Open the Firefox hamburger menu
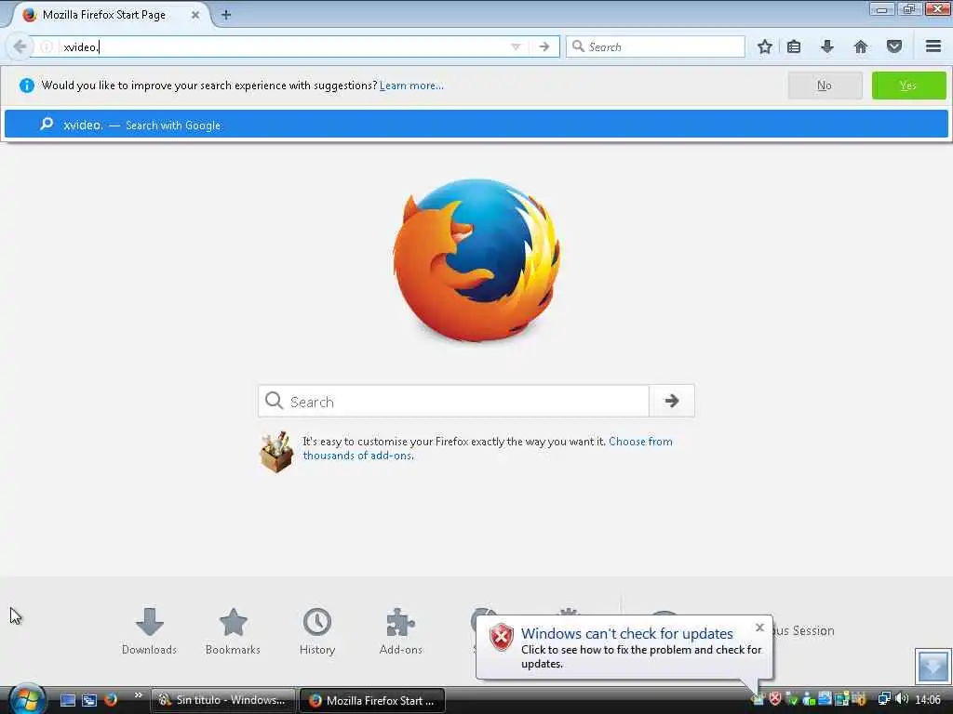Screen dimensions: 953x714 click(x=933, y=46)
